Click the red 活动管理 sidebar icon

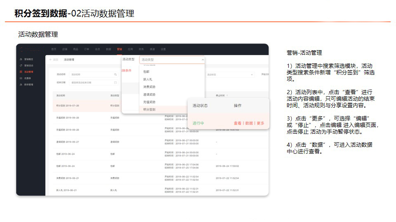tap(21, 72)
